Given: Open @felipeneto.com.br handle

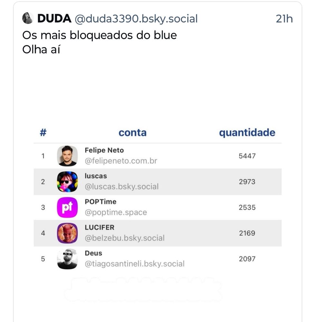Looking at the screenshot, I should pyautogui.click(x=121, y=161).
